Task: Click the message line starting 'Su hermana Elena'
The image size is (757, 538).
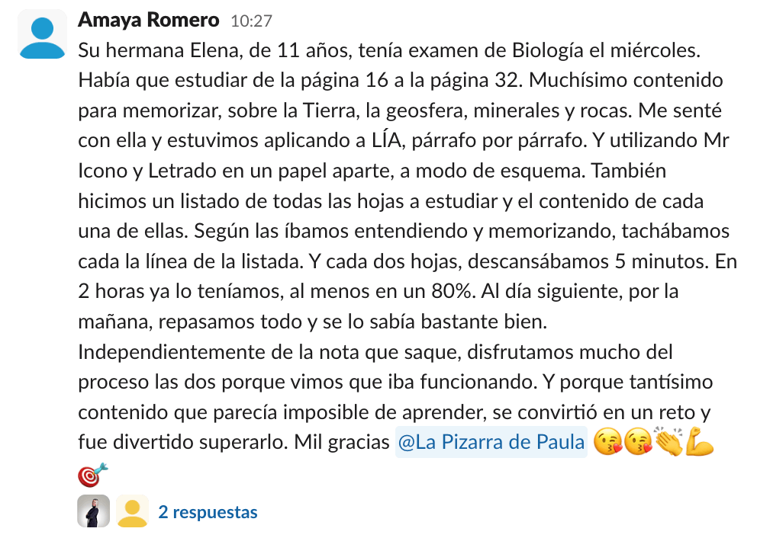Action: point(389,50)
